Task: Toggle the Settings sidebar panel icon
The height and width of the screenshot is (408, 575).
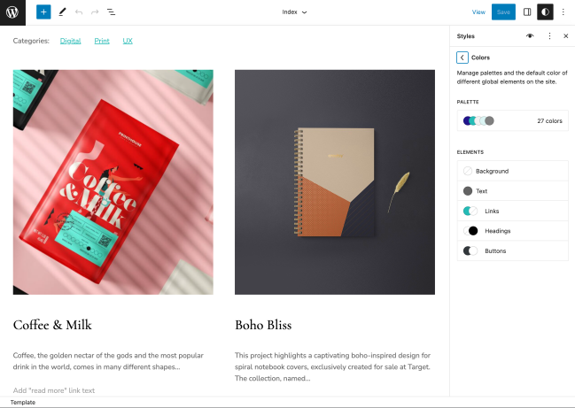Action: (527, 12)
